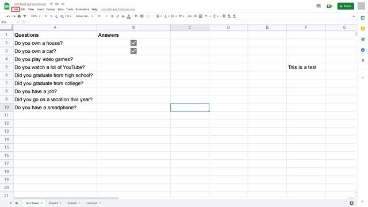368x207 pixels.
Task: Click the green Share button
Action: pos(346,6)
